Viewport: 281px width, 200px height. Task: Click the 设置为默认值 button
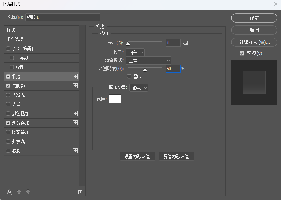(137, 156)
